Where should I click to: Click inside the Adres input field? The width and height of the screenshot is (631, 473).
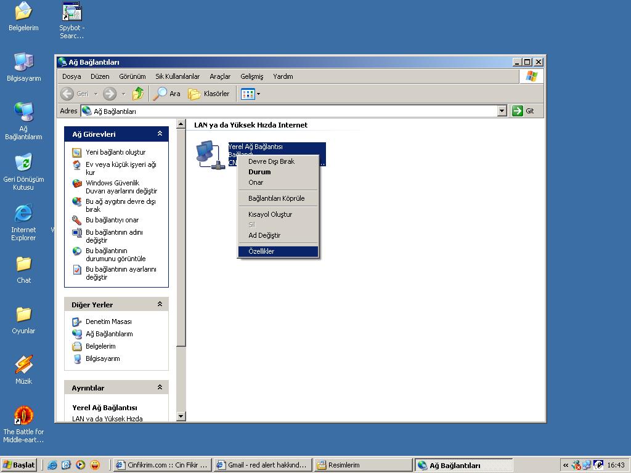point(289,111)
